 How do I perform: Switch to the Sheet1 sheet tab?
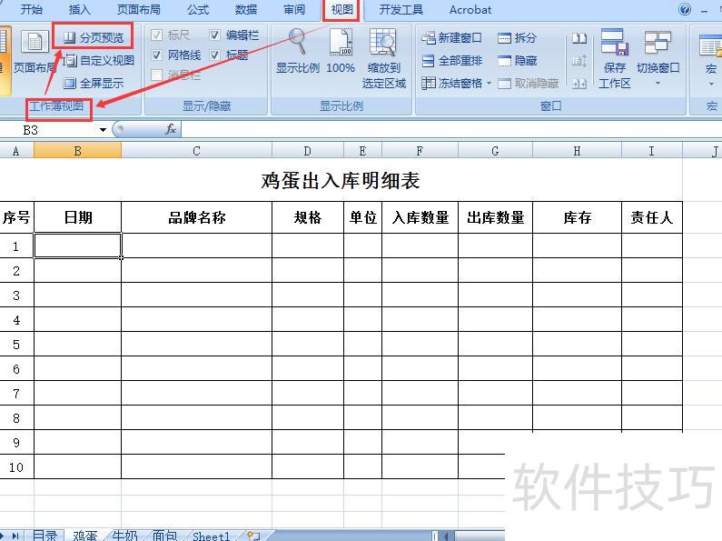tap(211, 536)
